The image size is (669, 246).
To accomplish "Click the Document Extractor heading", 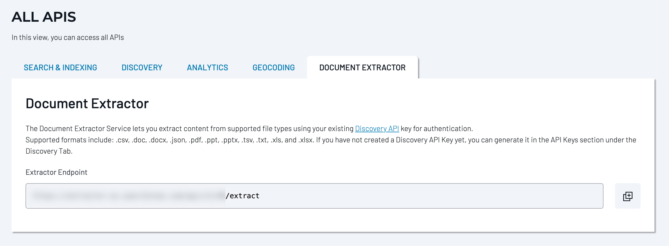I will coord(87,103).
